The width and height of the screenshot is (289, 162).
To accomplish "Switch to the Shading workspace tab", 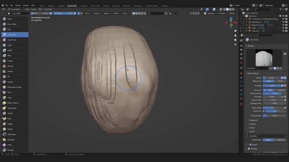I will 106,6.
